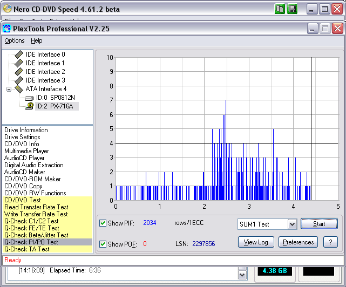
Task: Click the PIF count value 2034
Action: (x=150, y=223)
